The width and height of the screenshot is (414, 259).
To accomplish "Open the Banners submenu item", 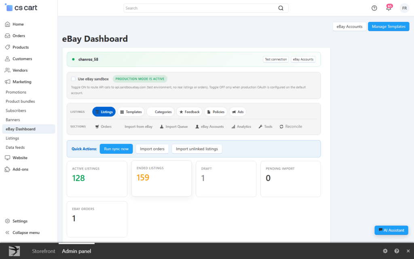I will point(13,120).
